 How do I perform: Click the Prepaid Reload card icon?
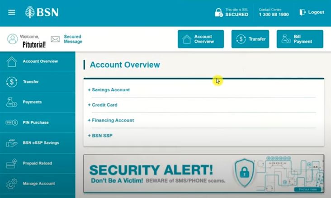tap(12, 163)
